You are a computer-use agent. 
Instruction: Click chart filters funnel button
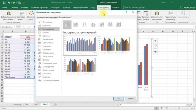155,52
